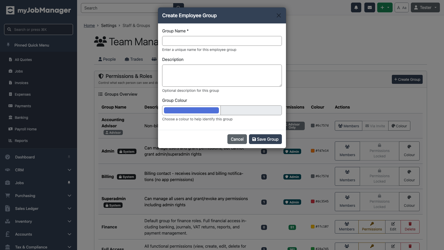Switch to the People tab
Image resolution: width=444 pixels, height=250 pixels.
107,59
